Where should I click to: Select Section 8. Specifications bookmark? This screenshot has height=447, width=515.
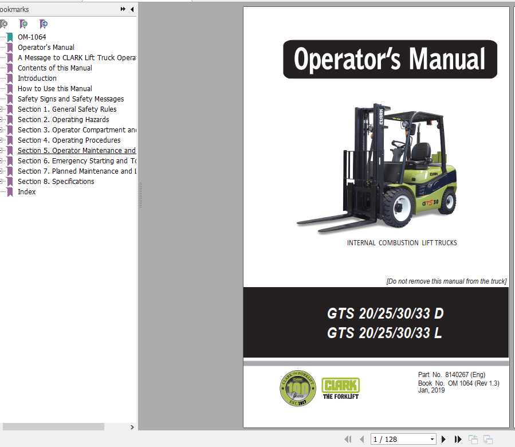pos(56,182)
